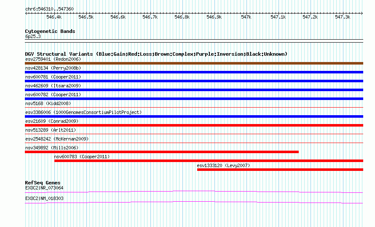The height and width of the screenshot is (227, 375).
Task: Open the esv2548242 (McKernan2009) label
Action: click(57, 139)
